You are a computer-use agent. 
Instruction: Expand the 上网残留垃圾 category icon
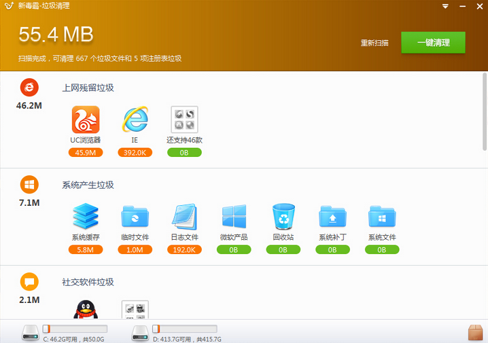coord(29,87)
